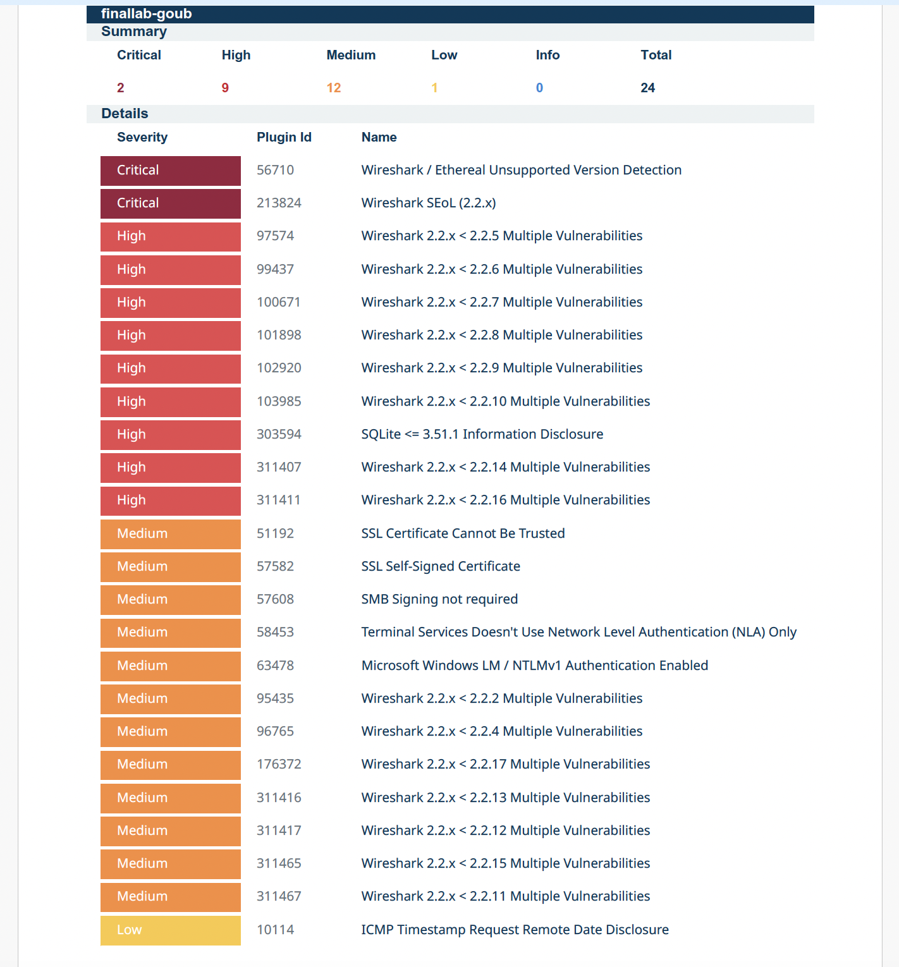Click the Severity column header
This screenshot has height=967, width=899.
142,137
